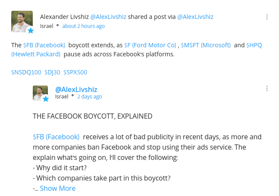279x196 pixels.
Task: Open the bold @AlexLivshiz shared post author
Action: click(x=76, y=89)
